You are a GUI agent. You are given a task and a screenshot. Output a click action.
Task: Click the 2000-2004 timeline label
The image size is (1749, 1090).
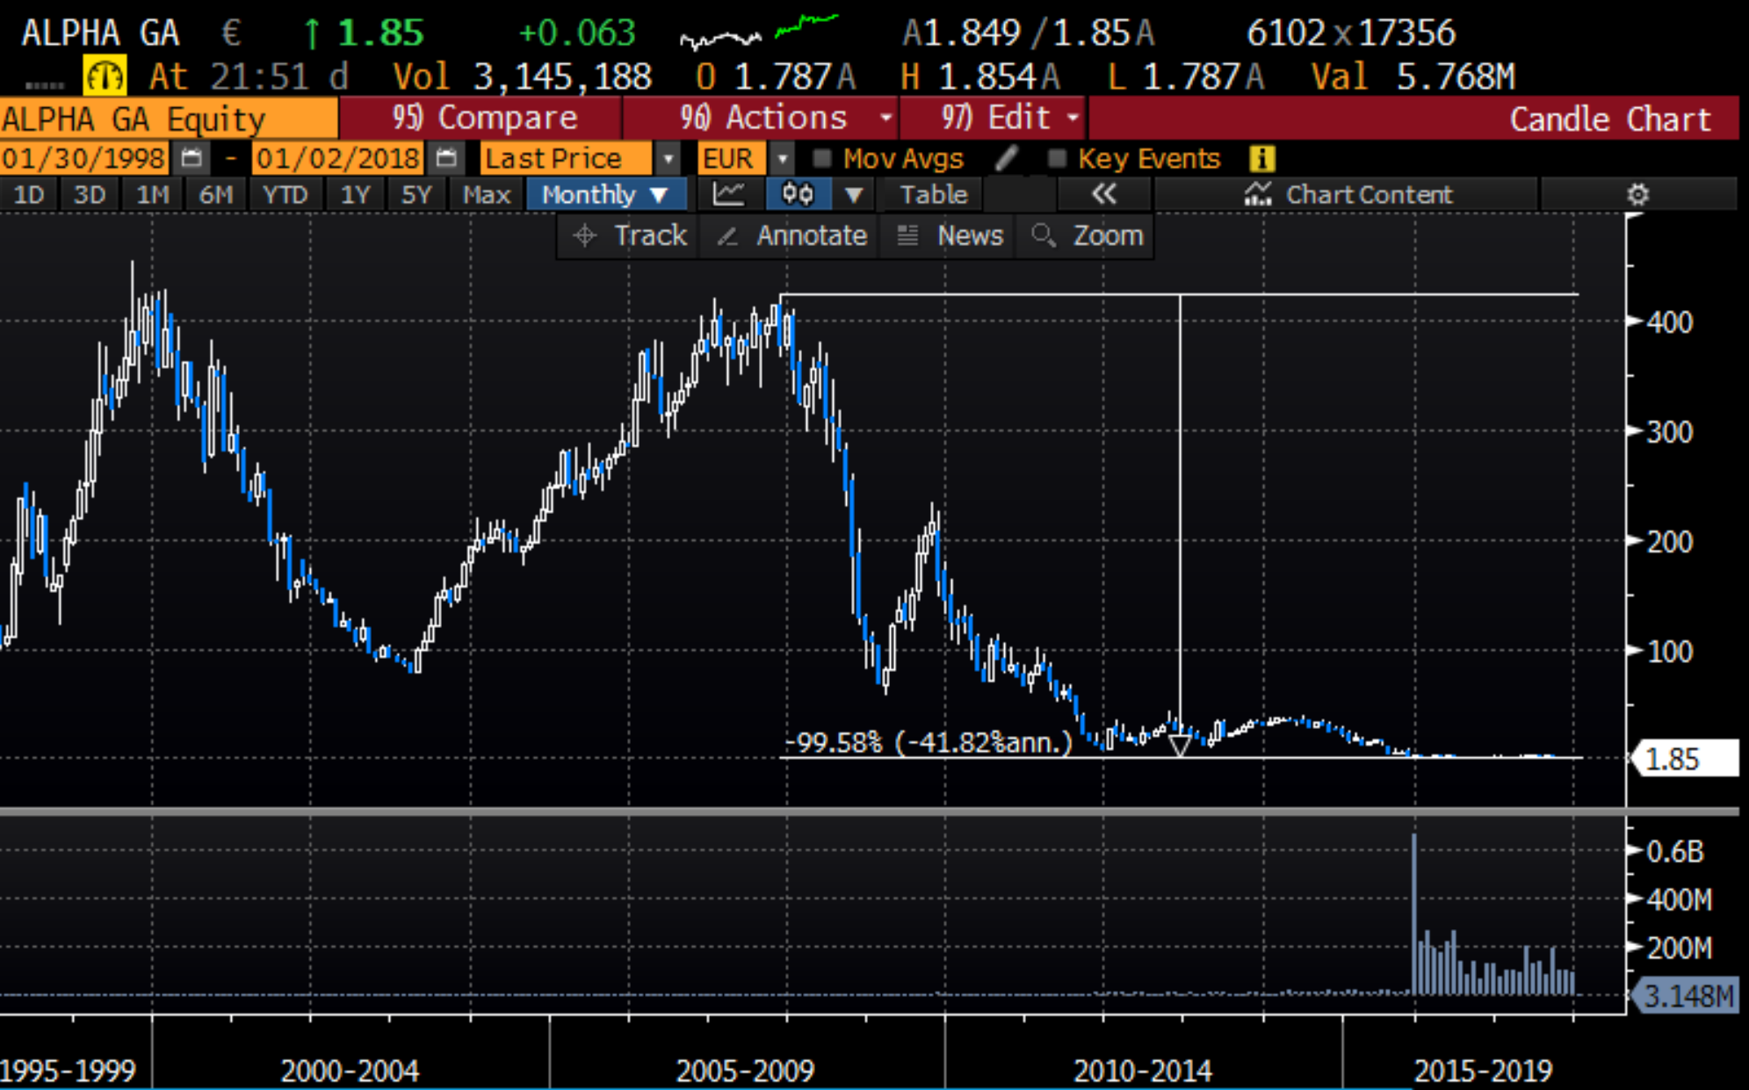click(x=350, y=1071)
